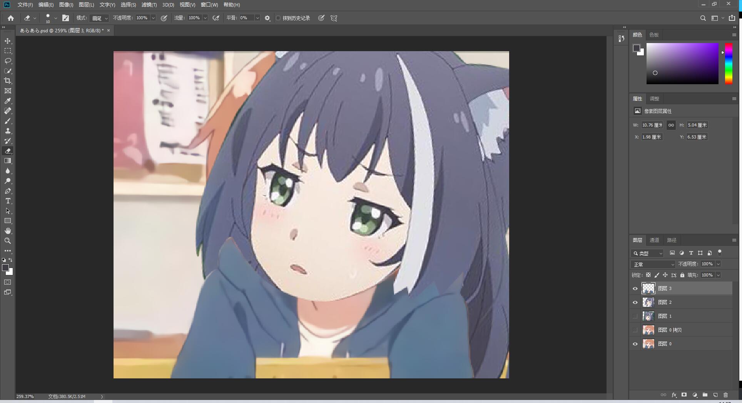Image resolution: width=742 pixels, height=403 pixels.
Task: Toggle Quick Mask mode
Action: (x=8, y=282)
